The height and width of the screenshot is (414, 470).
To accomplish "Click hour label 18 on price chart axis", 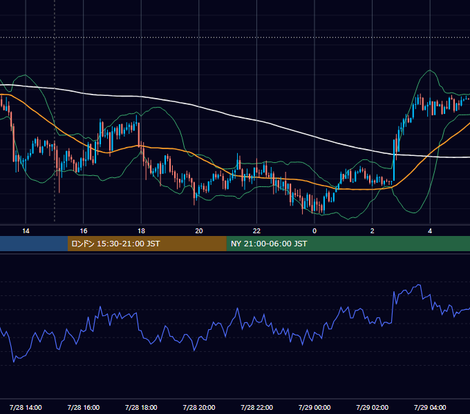I will [141, 230].
